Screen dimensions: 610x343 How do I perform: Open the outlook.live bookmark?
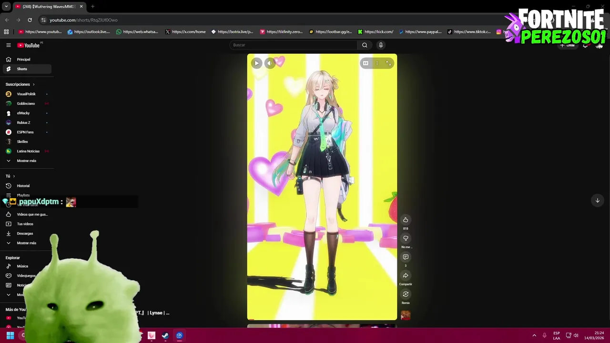[x=89, y=32]
